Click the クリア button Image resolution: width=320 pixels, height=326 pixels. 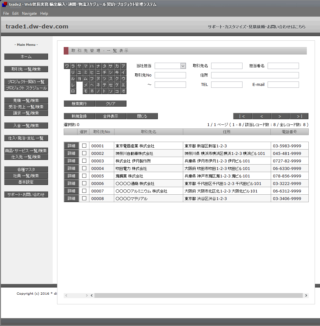pyautogui.click(x=111, y=103)
